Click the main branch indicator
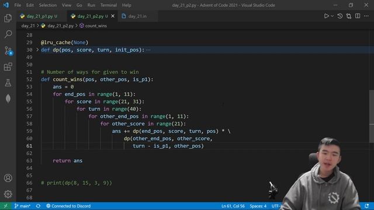This screenshot has height=210, width=374. [22, 206]
